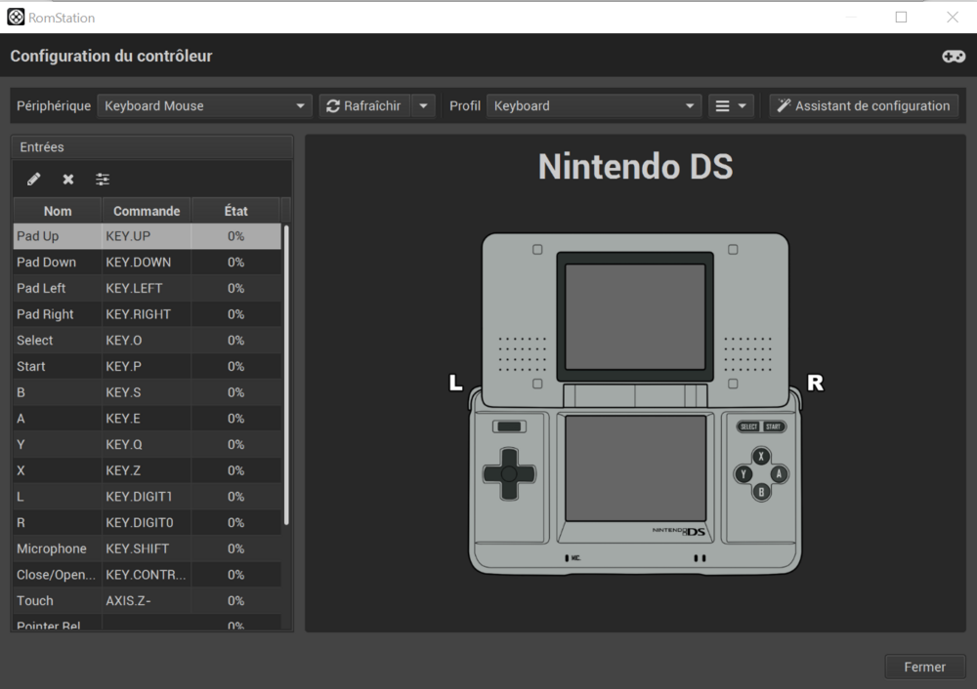977x689 pixels.
Task: Click the Rafraîchir button
Action: [364, 106]
